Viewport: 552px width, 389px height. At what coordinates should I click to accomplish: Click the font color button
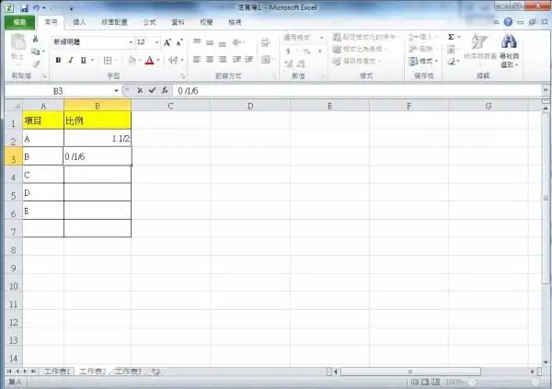[148, 61]
